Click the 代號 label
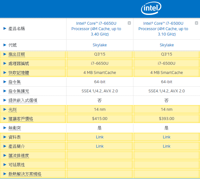Image resolution: width=200 pixels, height=179 pixels. coord(12,45)
